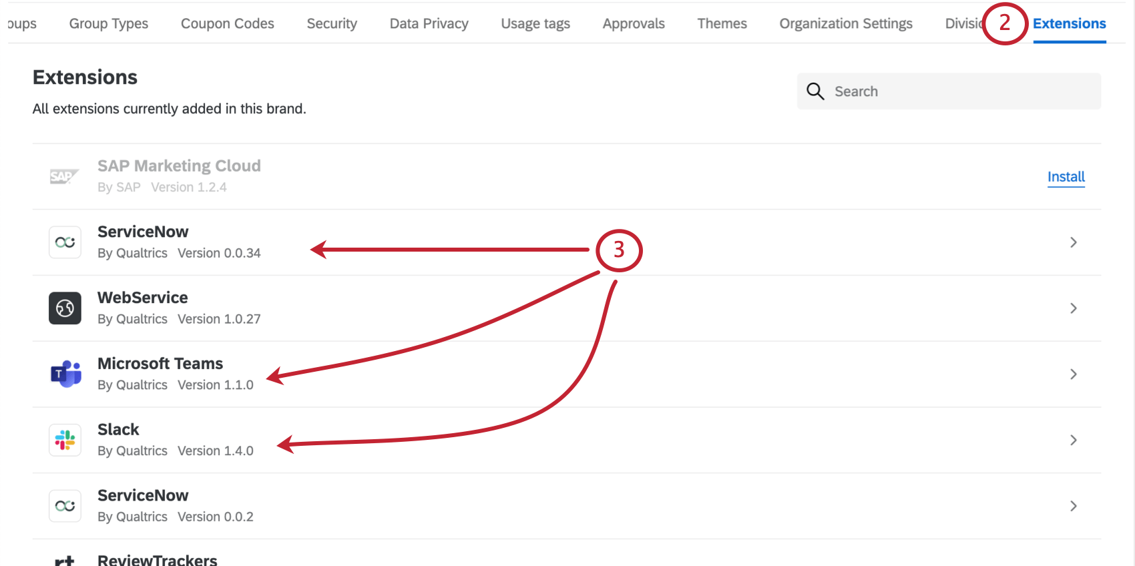Screen dimensions: 1135x566
Task: Open the Slack row chevron
Action: click(1073, 441)
